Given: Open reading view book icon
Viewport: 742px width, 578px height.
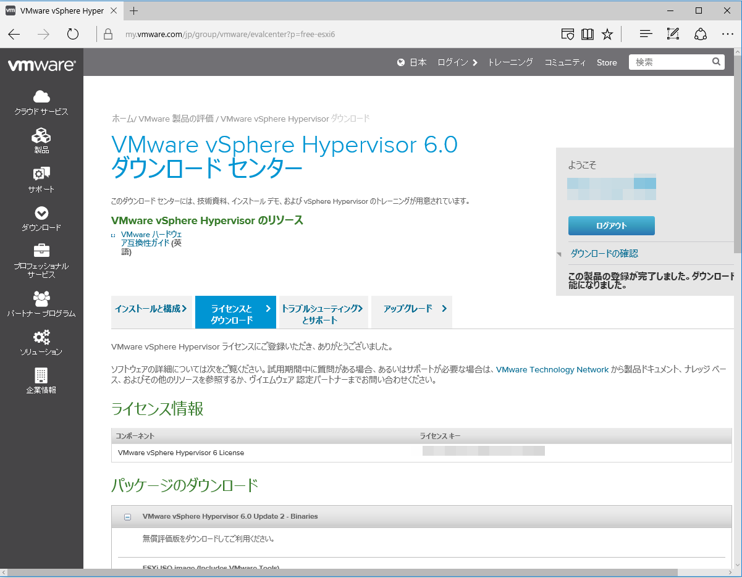Looking at the screenshot, I should pos(588,35).
